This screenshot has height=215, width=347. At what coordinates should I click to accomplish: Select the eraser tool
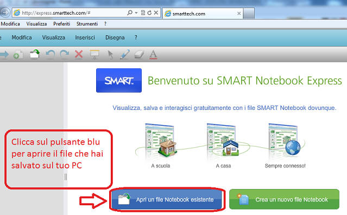(x=139, y=55)
